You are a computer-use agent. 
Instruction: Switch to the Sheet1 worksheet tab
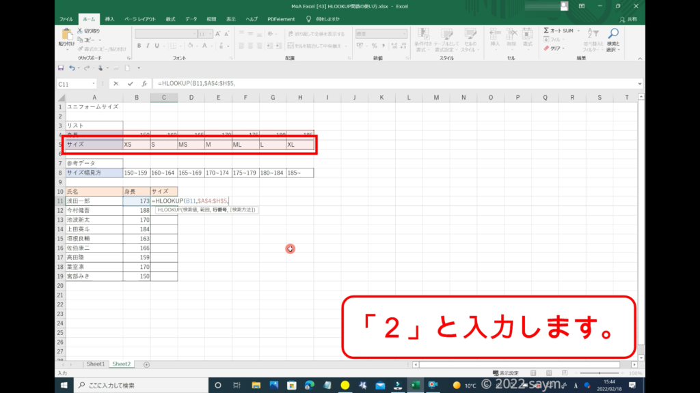point(95,364)
